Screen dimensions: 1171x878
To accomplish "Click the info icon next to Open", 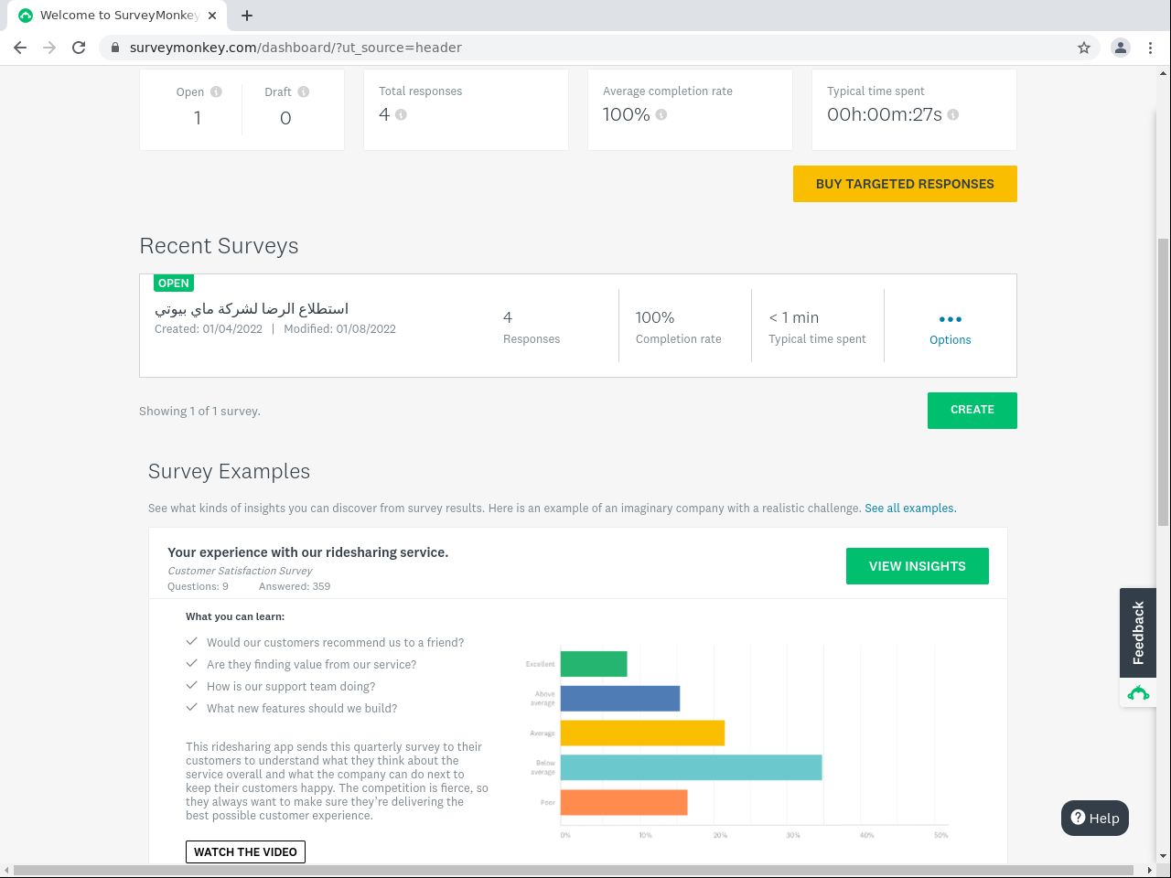I will 216,91.
